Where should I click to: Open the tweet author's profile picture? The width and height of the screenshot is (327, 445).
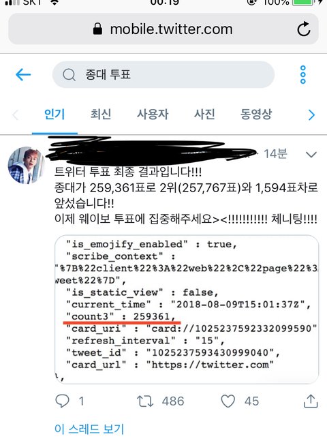[x=26, y=165]
